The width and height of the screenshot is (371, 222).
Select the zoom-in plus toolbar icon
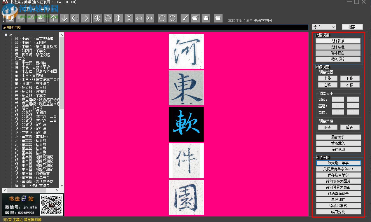click(97, 18)
